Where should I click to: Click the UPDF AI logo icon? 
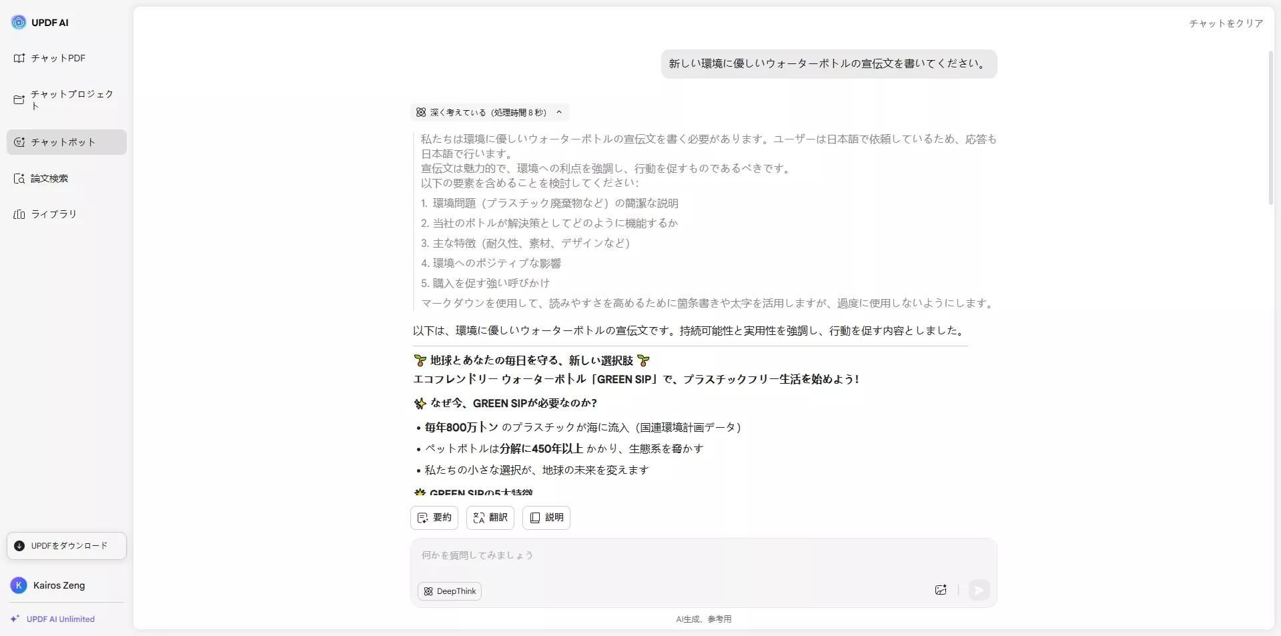19,22
